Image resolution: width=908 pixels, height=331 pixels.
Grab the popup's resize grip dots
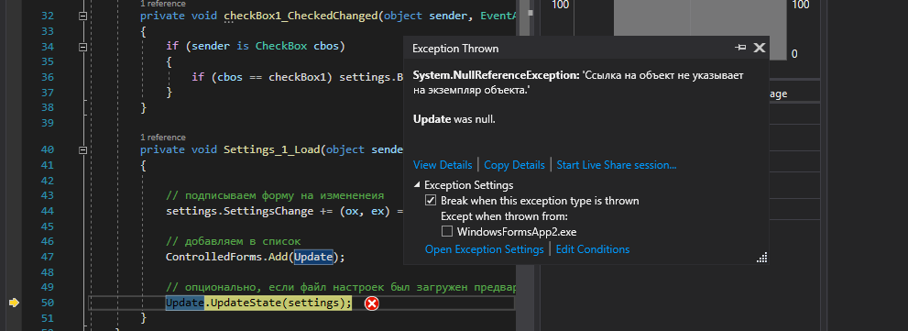[x=761, y=258]
